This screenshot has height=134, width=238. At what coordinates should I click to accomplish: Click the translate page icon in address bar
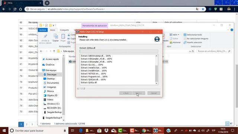click(197, 9)
